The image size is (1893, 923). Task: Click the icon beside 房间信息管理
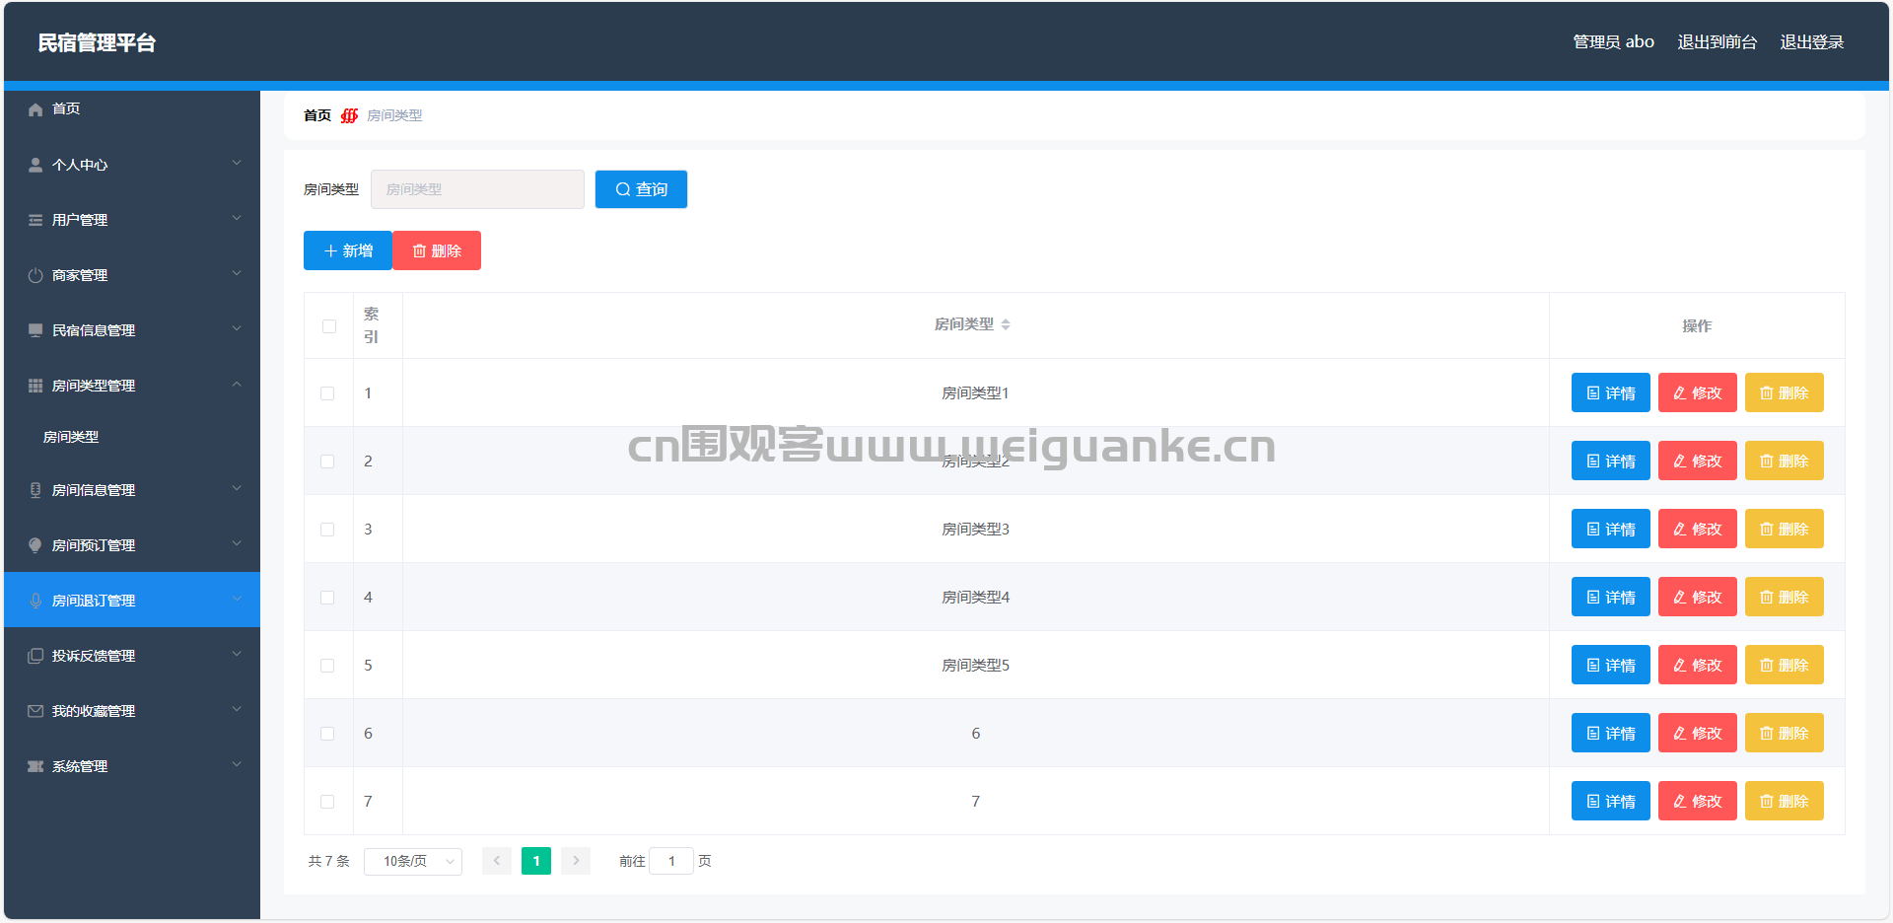click(x=35, y=490)
